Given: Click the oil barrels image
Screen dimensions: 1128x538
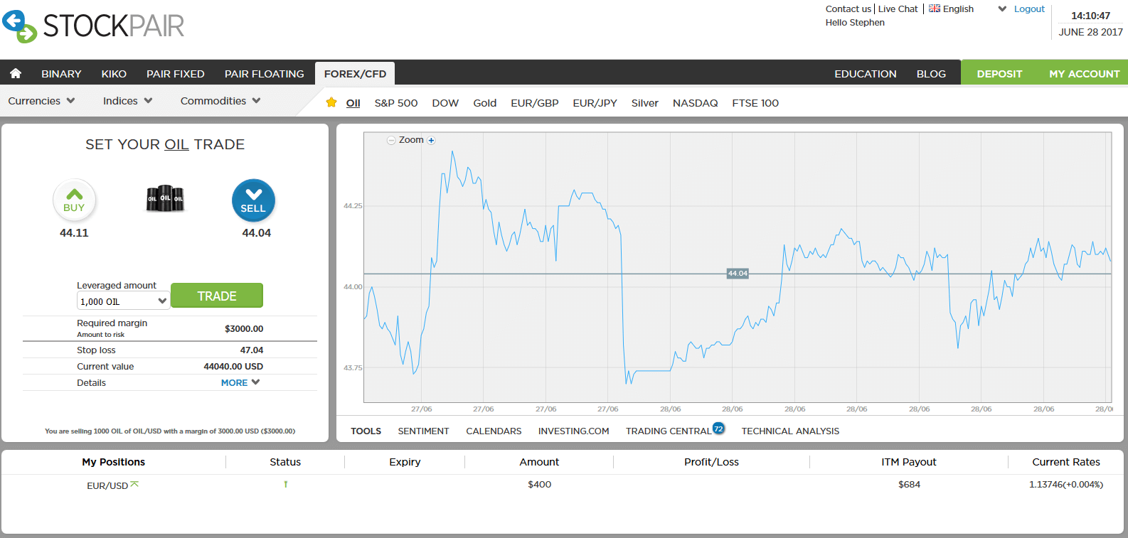Looking at the screenshot, I should coord(165,198).
